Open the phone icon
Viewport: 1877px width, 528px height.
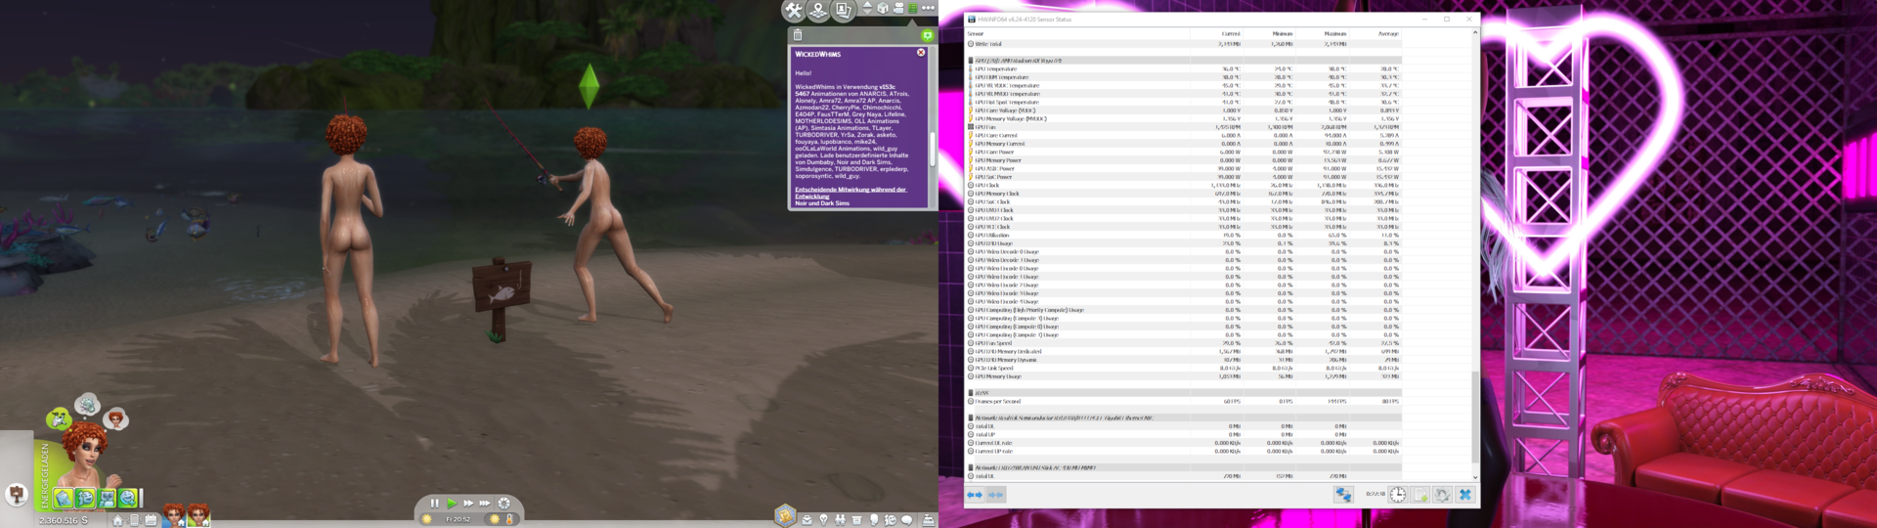134,520
